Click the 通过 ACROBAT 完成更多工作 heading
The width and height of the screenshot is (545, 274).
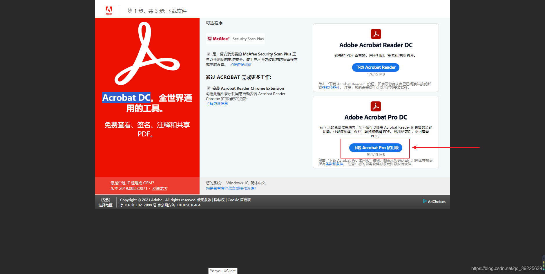click(239, 77)
